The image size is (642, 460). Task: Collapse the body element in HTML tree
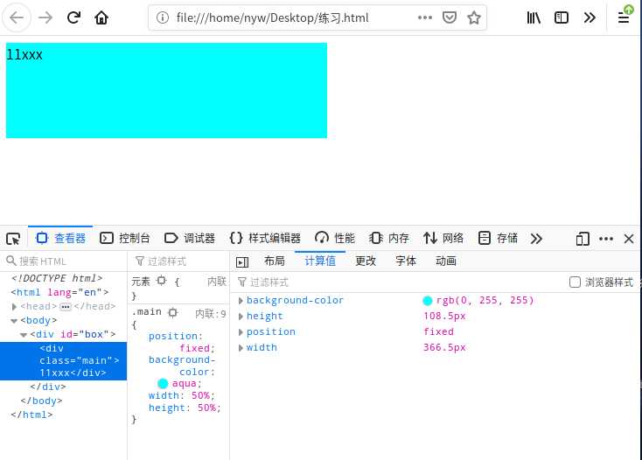click(14, 321)
